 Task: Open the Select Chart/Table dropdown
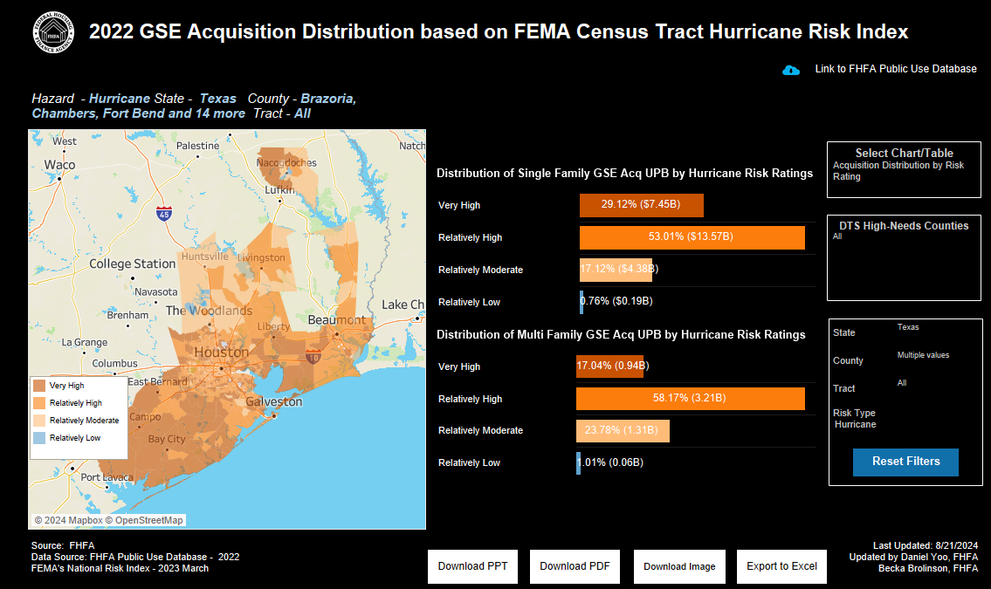[904, 169]
